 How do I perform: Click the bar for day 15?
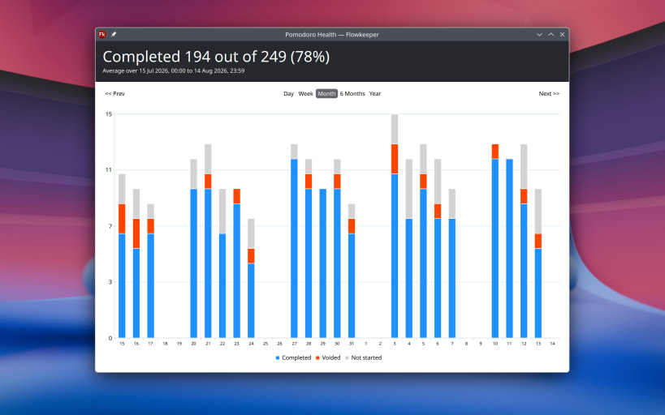[122, 256]
